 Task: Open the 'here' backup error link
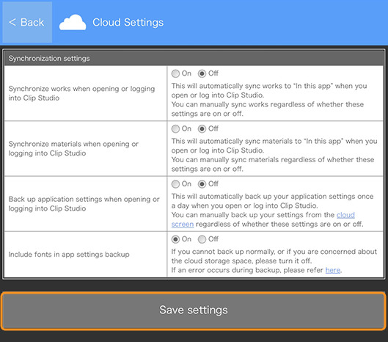tap(333, 270)
